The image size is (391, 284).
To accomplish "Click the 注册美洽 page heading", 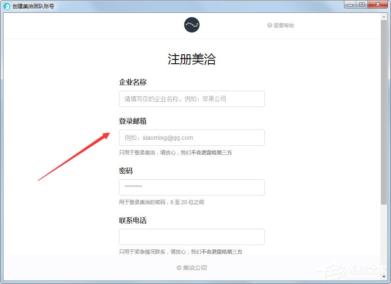I will click(x=191, y=59).
